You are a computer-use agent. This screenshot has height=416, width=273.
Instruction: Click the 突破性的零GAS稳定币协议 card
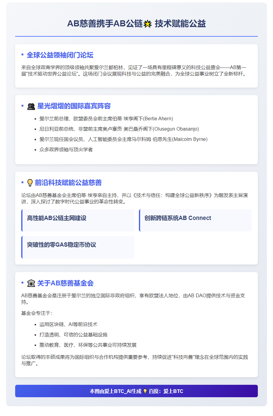pyautogui.click(x=78, y=247)
